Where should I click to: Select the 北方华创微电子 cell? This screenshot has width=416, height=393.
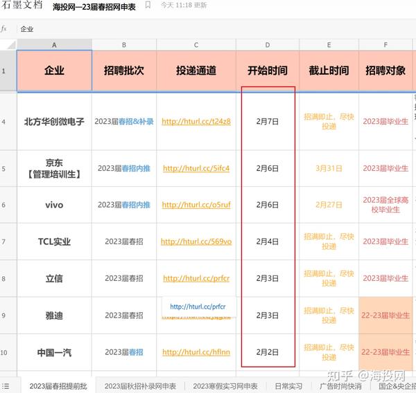(54, 122)
